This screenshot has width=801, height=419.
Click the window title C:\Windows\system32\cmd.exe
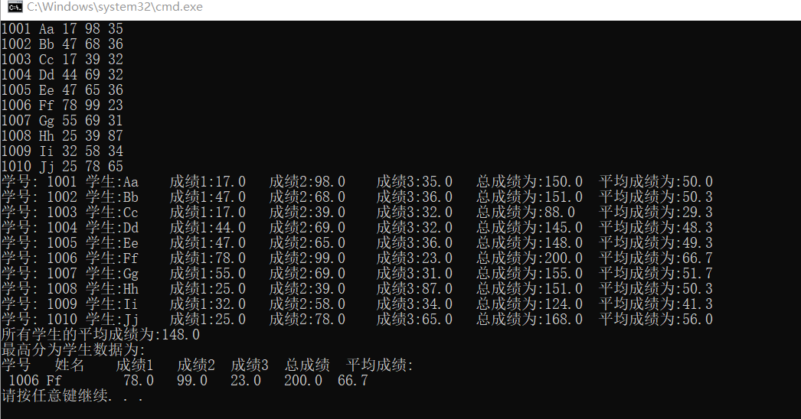coord(115,7)
